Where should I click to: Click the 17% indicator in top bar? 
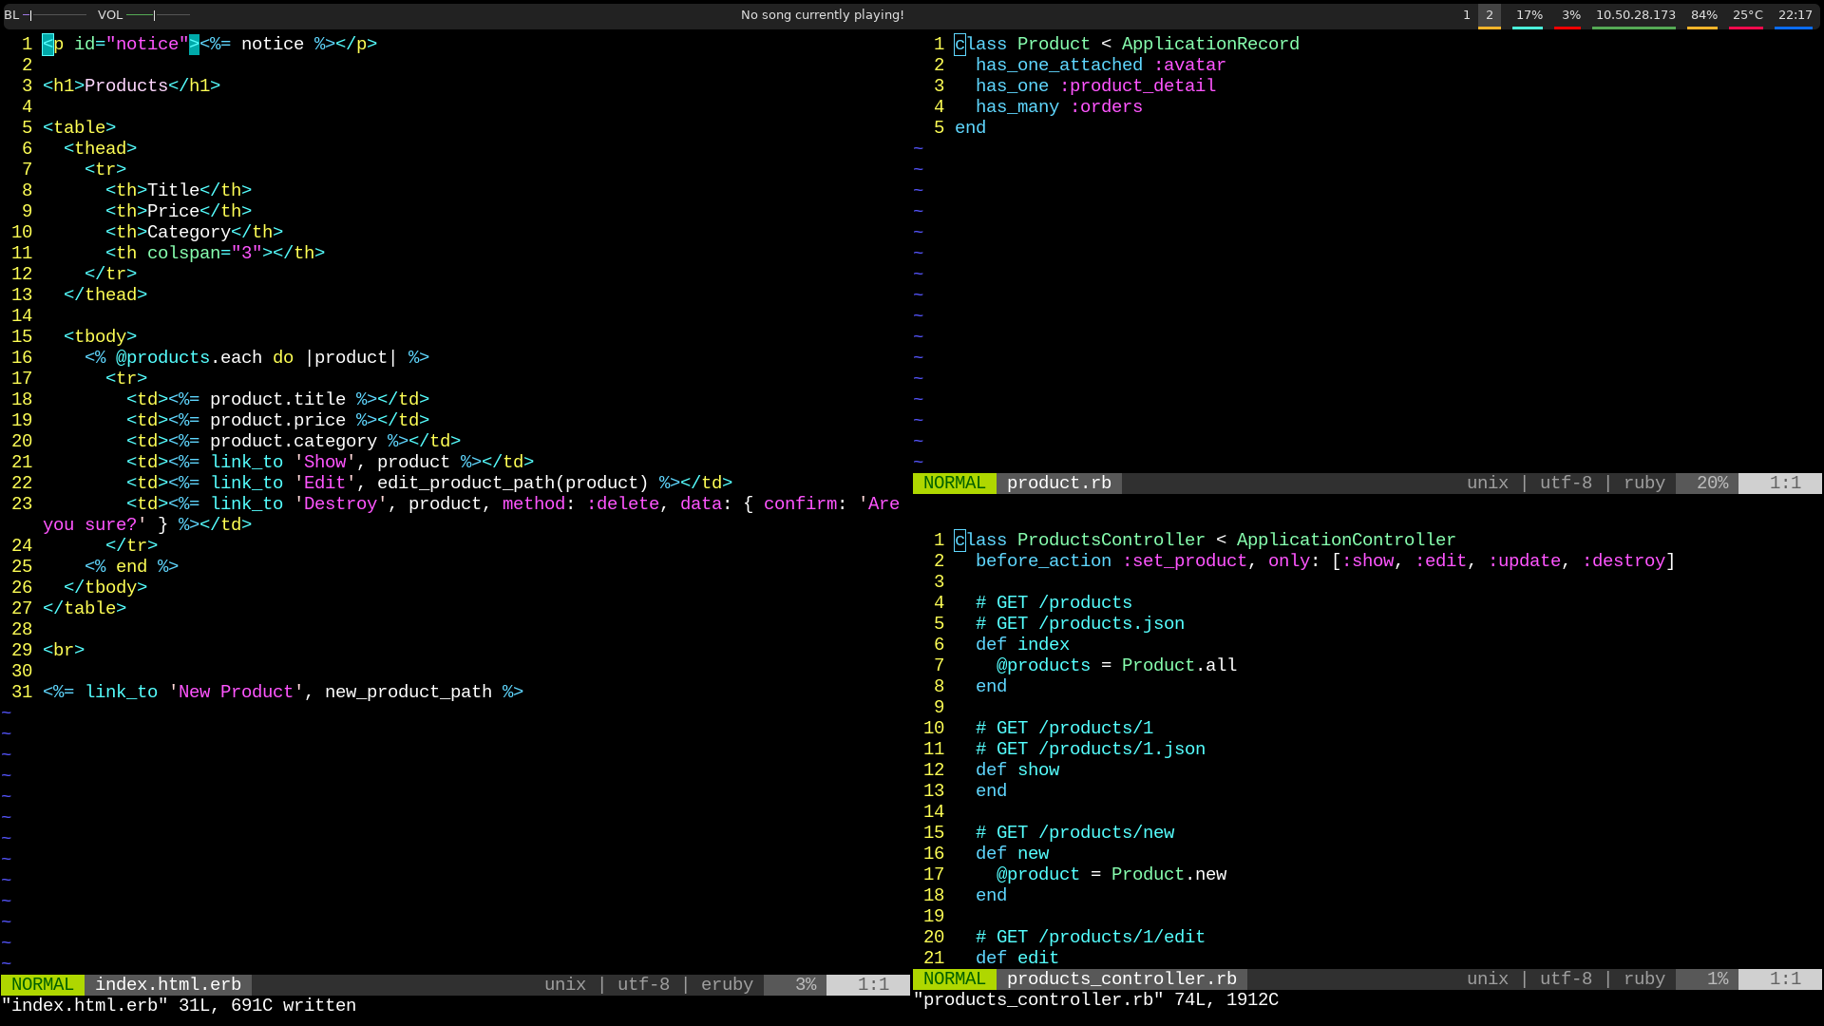(1529, 15)
